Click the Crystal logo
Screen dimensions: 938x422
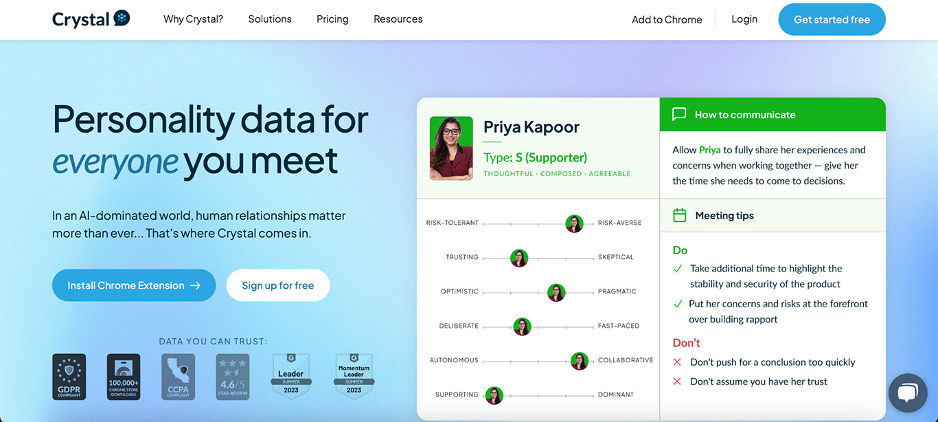(91, 19)
